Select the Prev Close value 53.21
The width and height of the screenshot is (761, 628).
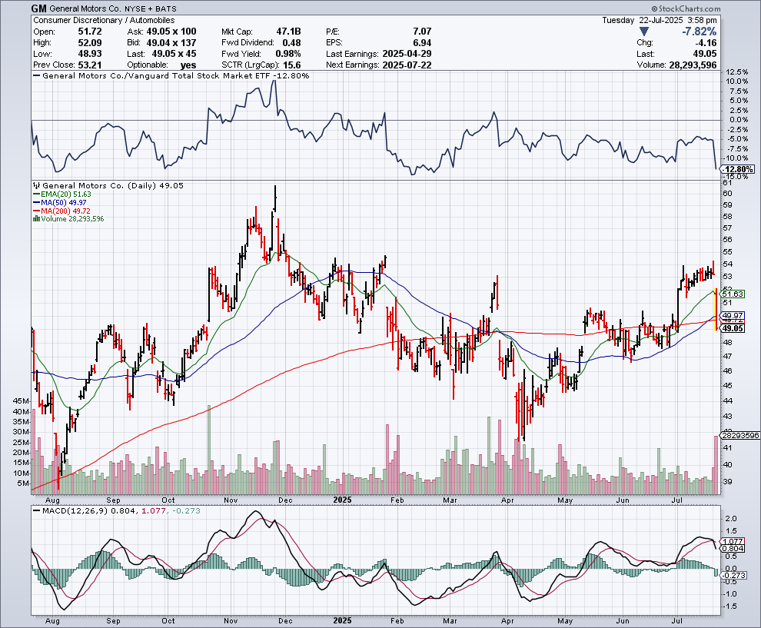click(90, 65)
